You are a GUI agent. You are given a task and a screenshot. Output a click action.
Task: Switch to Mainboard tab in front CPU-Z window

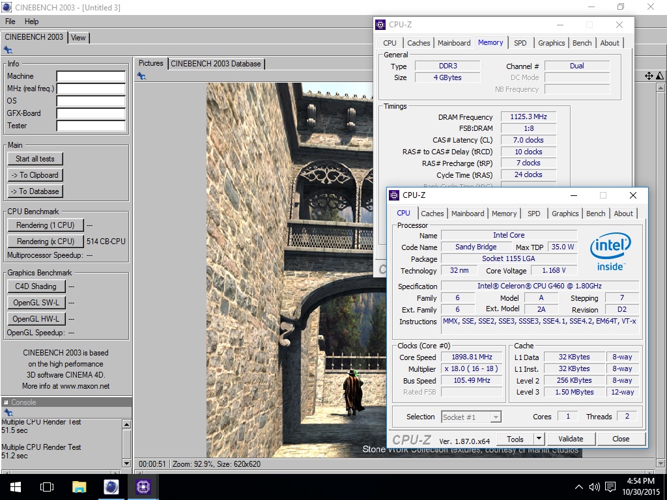pos(468,214)
